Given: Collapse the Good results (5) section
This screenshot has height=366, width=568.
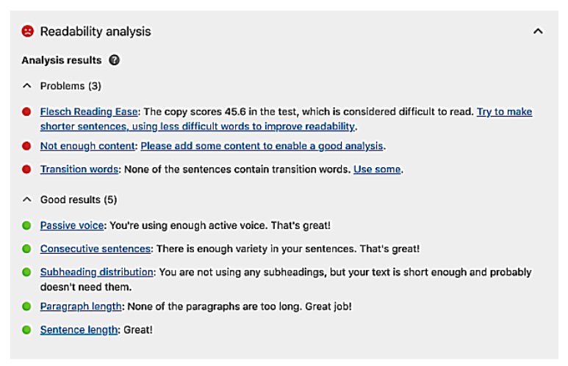Looking at the screenshot, I should [28, 200].
